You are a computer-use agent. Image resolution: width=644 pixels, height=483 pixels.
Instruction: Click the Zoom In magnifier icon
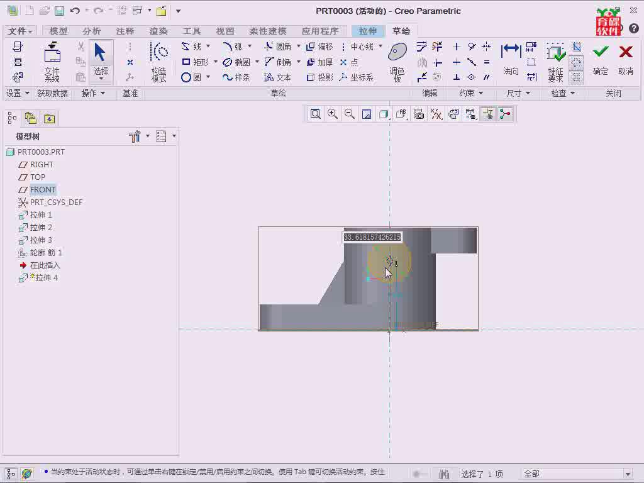[x=333, y=114]
